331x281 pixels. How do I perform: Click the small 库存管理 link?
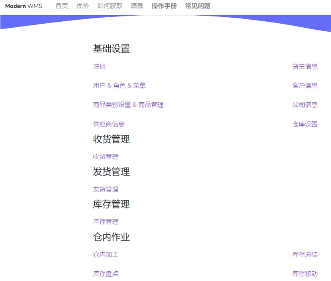(x=106, y=222)
